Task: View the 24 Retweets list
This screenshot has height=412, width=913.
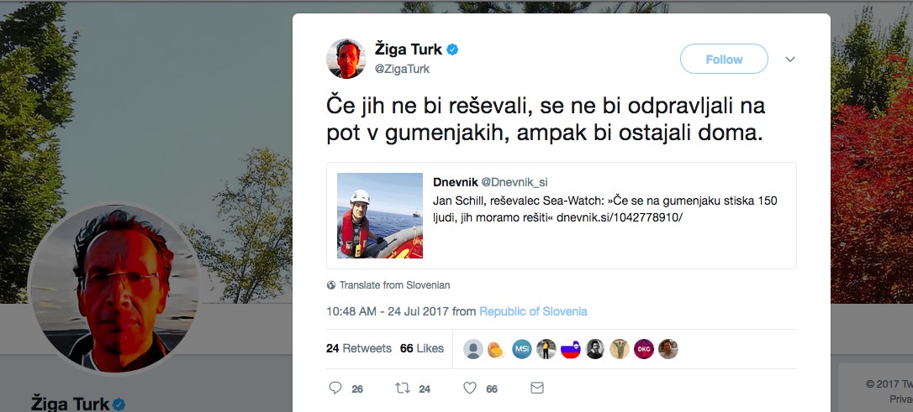Action: 359,349
